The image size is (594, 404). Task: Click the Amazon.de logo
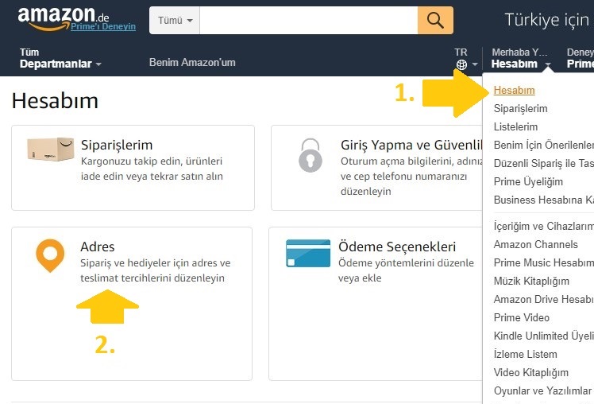(x=64, y=17)
